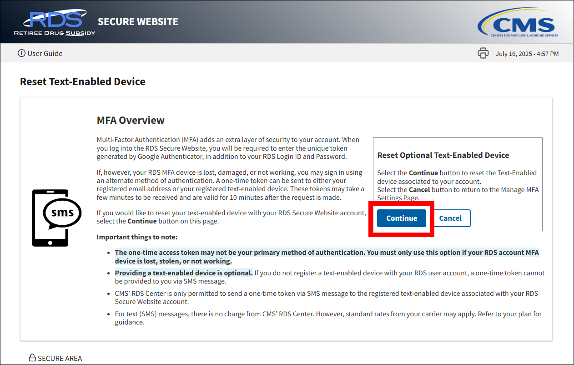Click the RDS Retiree Drug Subsidy logo
Screen dimensions: 574x365
click(55, 23)
